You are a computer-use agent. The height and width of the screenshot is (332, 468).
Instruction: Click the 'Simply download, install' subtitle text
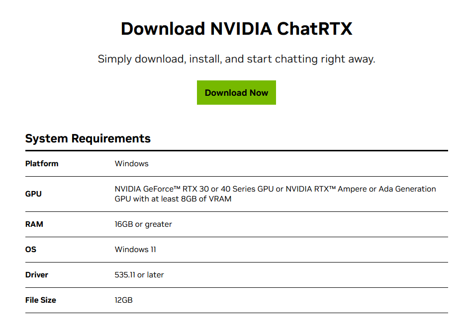[236, 59]
